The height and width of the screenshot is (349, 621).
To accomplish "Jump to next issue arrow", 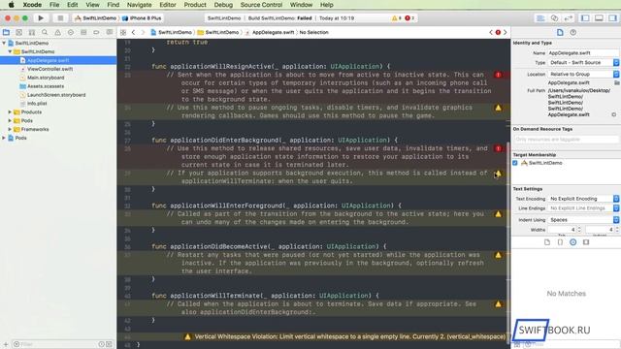I will click(505, 32).
